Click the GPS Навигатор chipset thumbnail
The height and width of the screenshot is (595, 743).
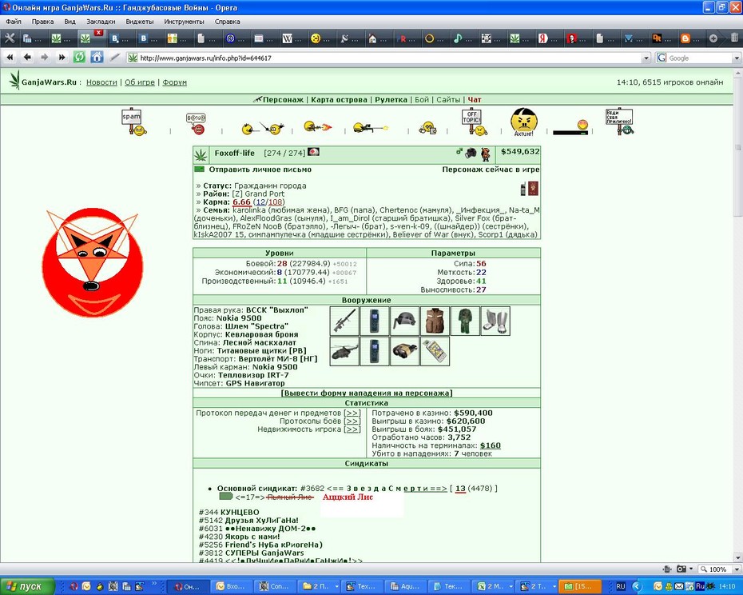(435, 351)
